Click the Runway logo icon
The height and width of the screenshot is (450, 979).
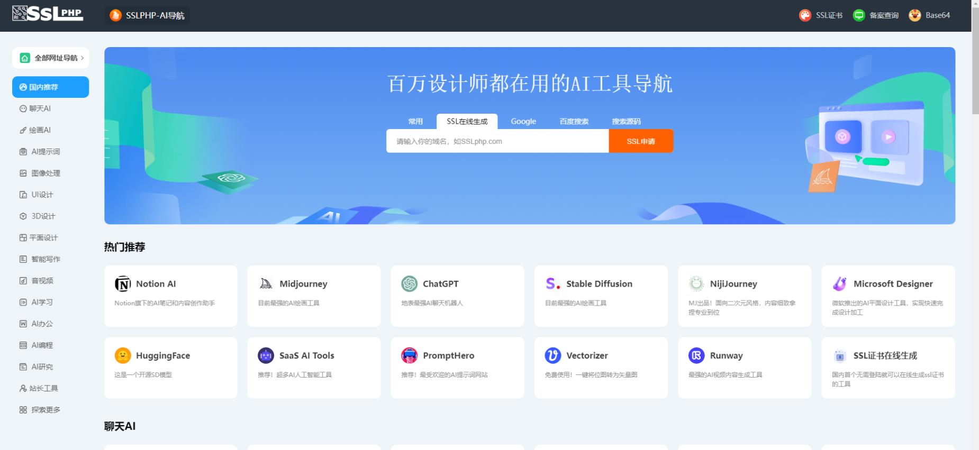pyautogui.click(x=696, y=355)
